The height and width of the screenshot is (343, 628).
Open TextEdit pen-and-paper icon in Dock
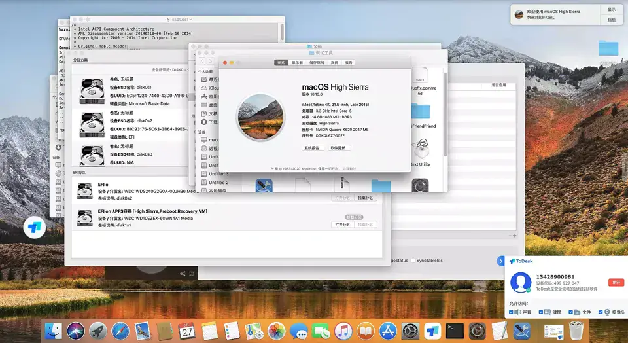coord(499,331)
